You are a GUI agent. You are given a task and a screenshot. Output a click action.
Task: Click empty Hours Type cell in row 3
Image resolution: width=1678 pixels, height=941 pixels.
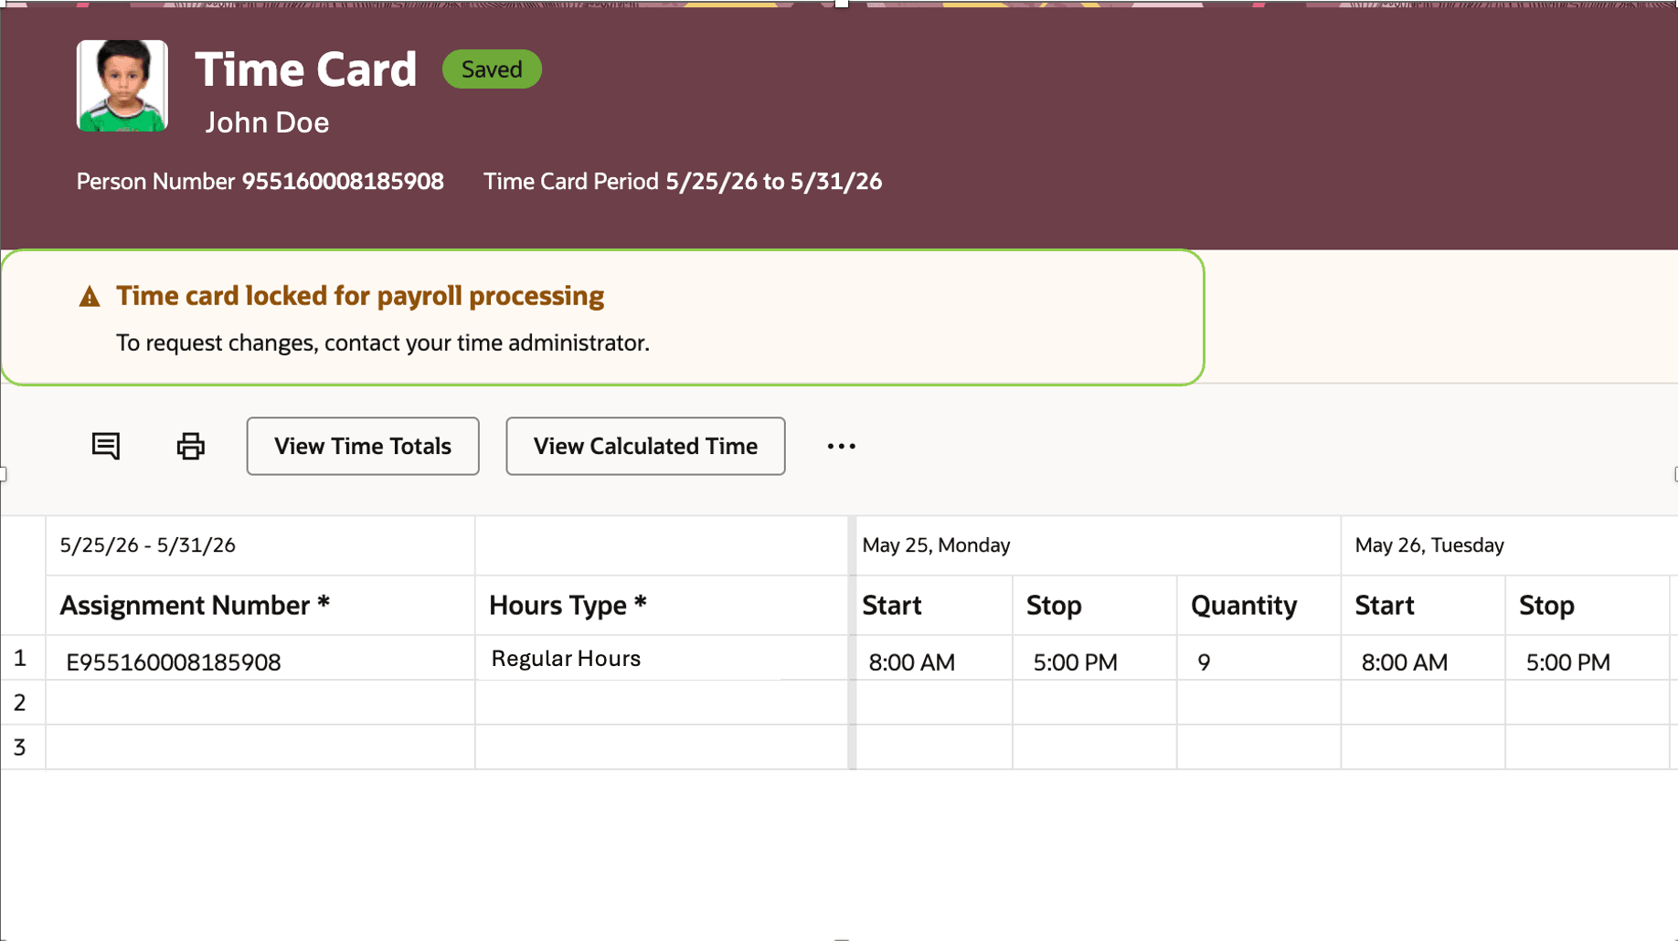tap(662, 747)
